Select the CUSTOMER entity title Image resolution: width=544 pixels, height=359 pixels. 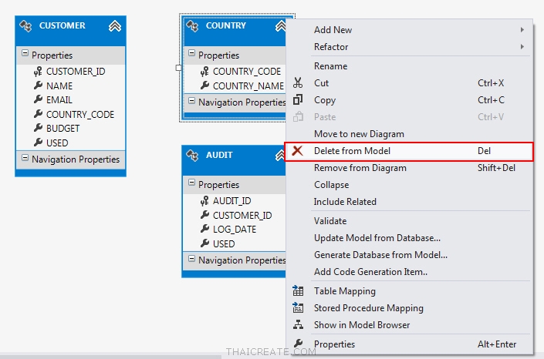(62, 25)
